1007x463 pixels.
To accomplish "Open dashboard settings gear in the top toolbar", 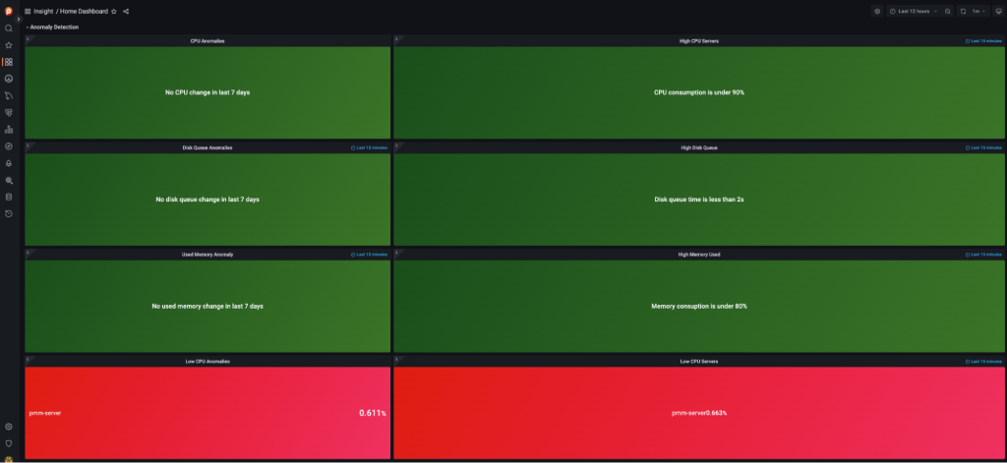I will (x=877, y=11).
